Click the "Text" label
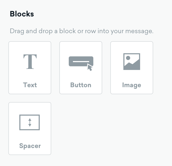The height and width of the screenshot is (166, 172). point(30,85)
